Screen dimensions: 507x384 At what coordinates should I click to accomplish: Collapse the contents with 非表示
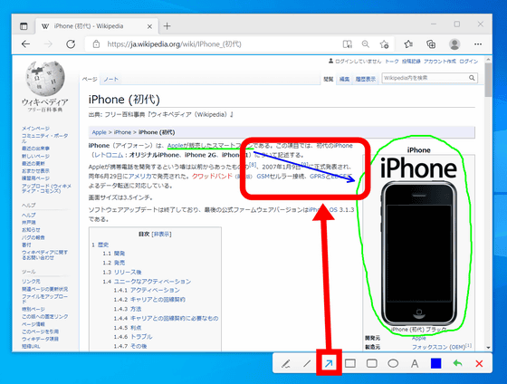(x=162, y=234)
